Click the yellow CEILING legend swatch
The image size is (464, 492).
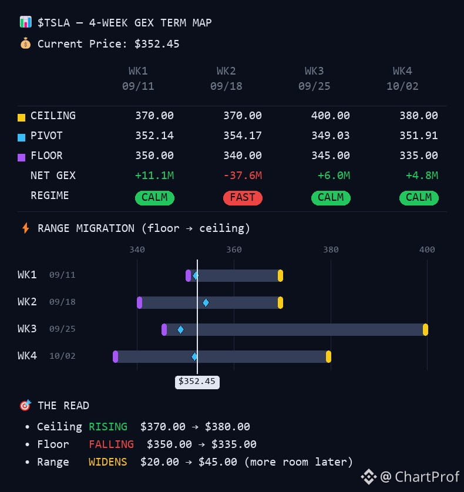point(21,117)
